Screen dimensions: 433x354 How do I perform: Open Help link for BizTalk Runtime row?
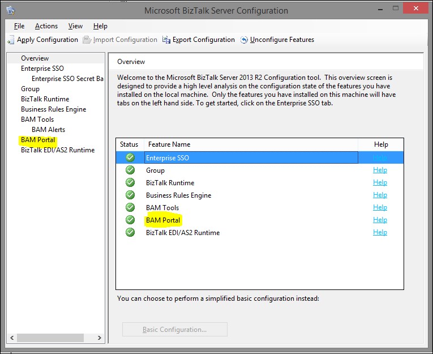coord(380,182)
